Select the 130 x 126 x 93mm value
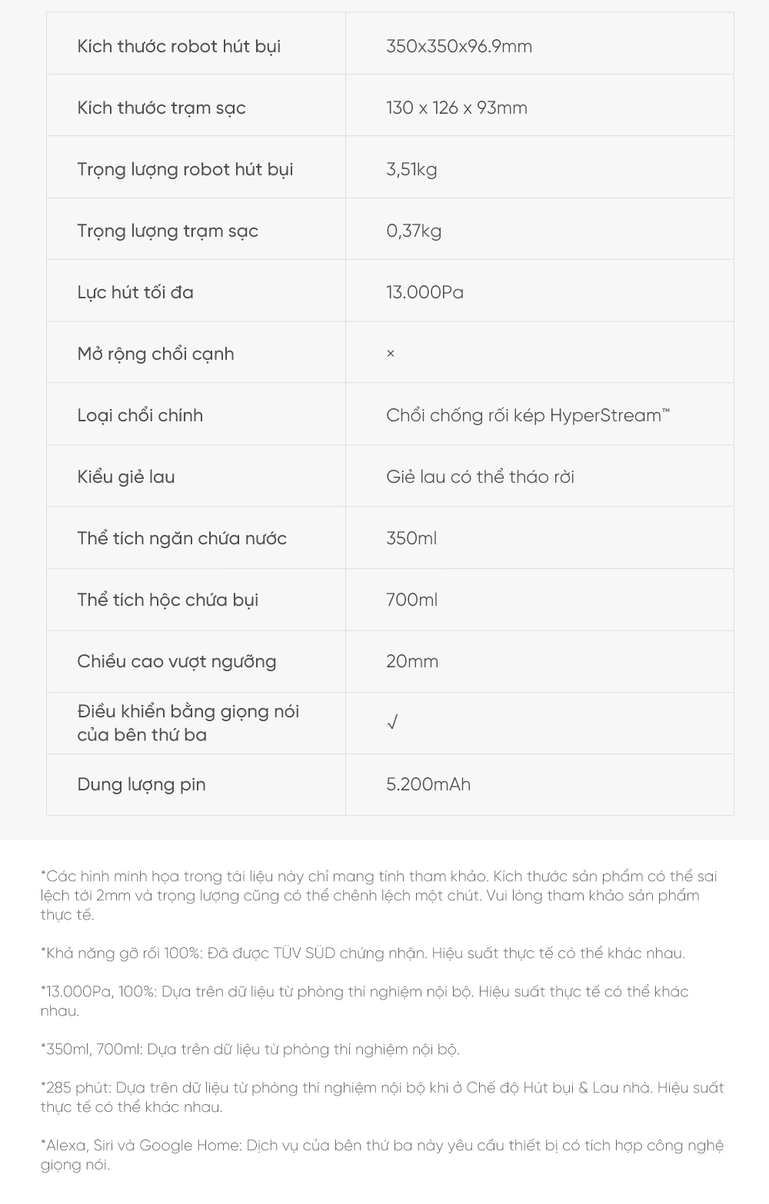 tap(457, 108)
